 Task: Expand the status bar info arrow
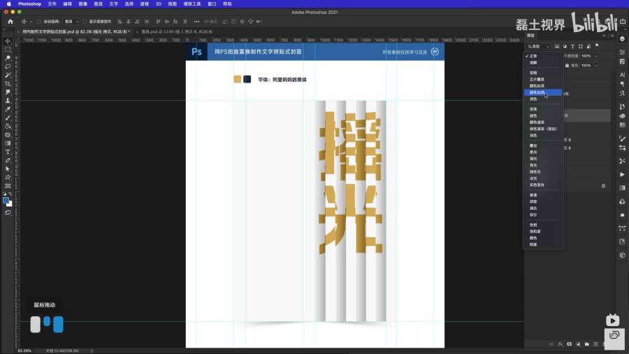92,351
